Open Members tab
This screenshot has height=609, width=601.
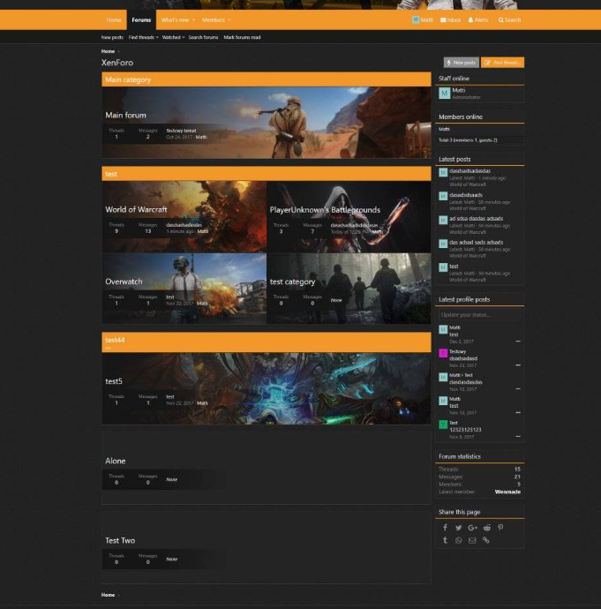coord(214,19)
